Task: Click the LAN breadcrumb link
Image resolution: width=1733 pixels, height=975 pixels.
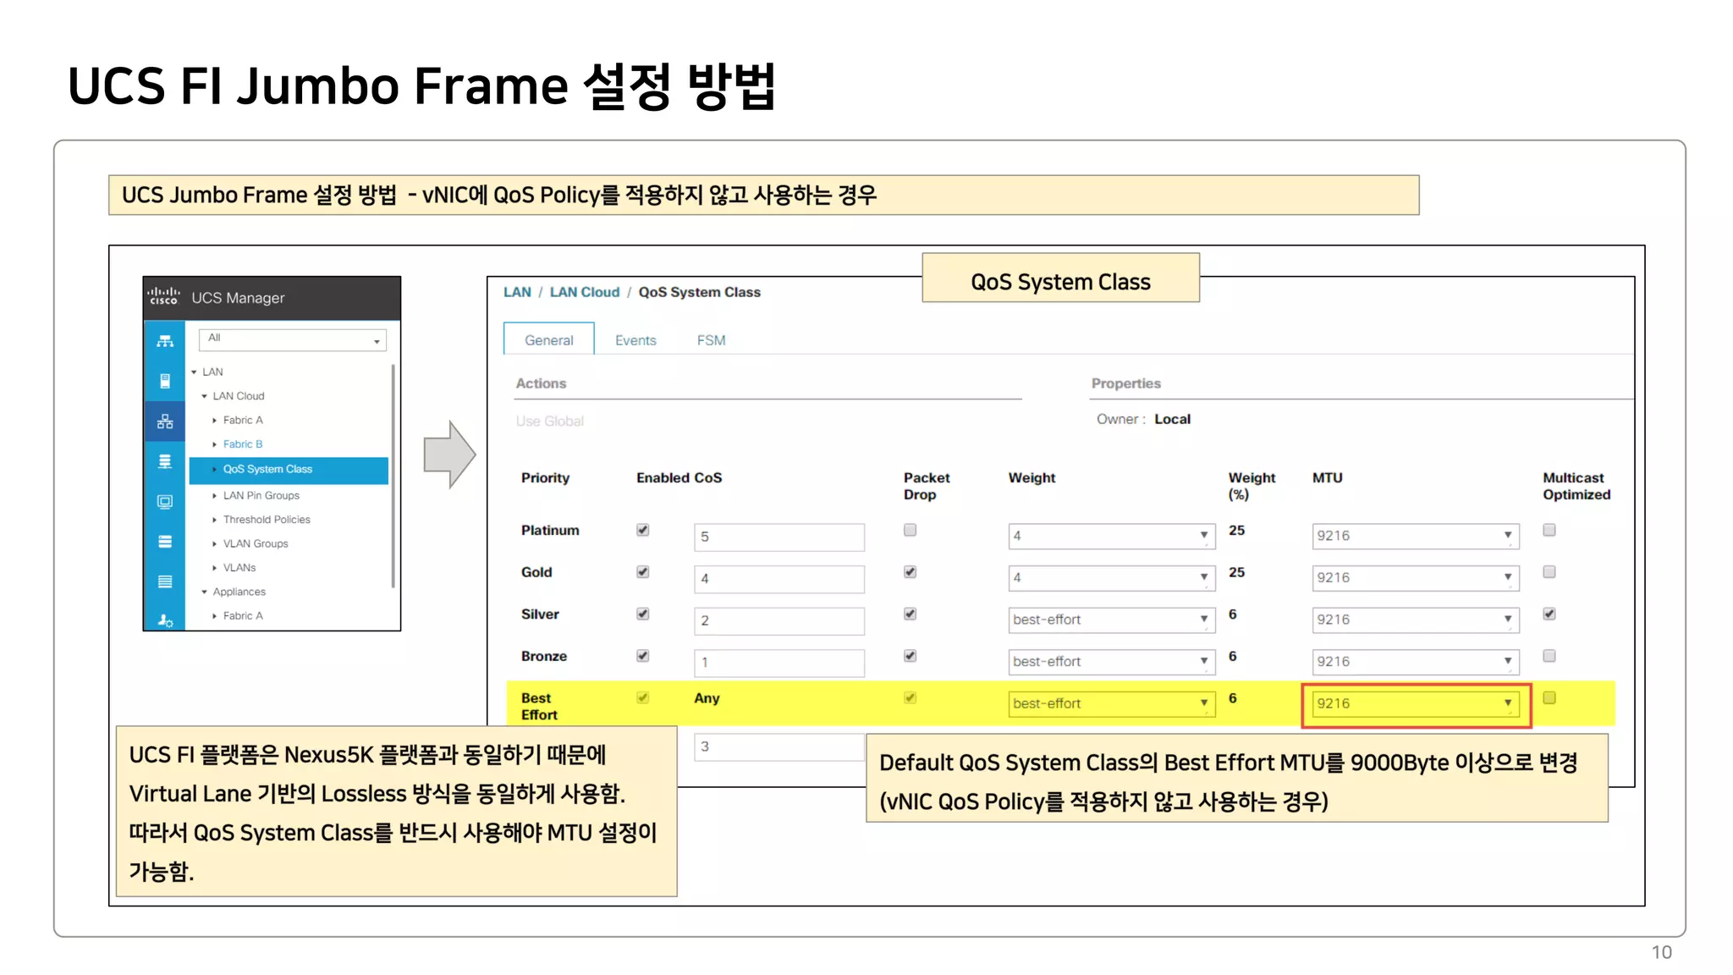Action: [x=517, y=292]
